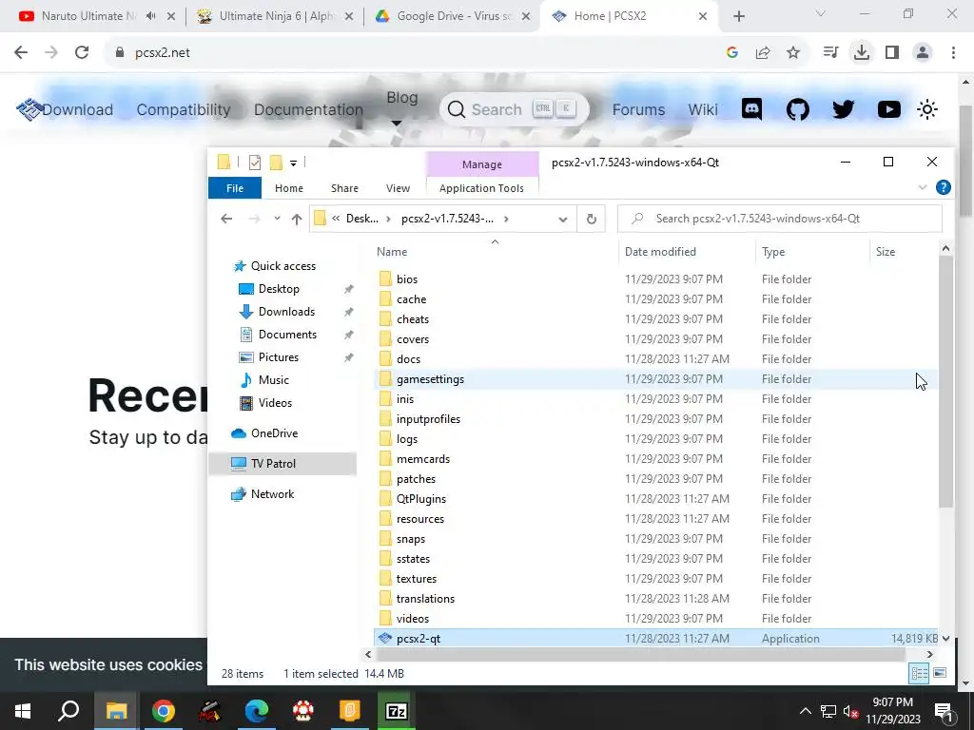Screen dimensions: 974x730
Task: Open the Compatibility link
Action: (184, 110)
